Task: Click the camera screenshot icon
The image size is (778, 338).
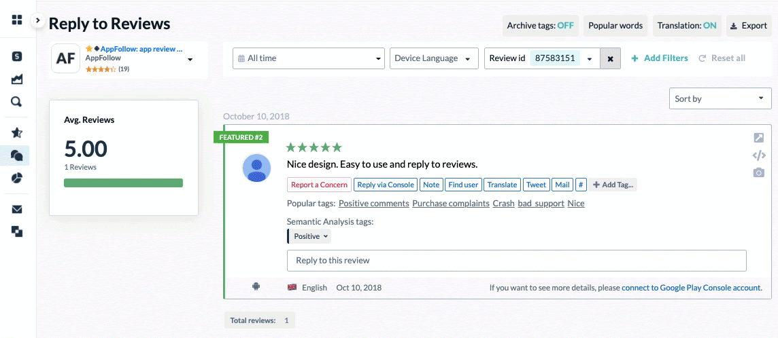Action: pos(758,172)
